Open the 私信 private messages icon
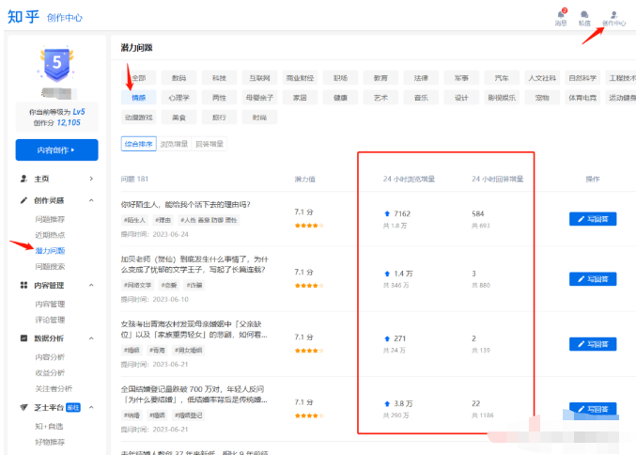The image size is (636, 455). [584, 14]
